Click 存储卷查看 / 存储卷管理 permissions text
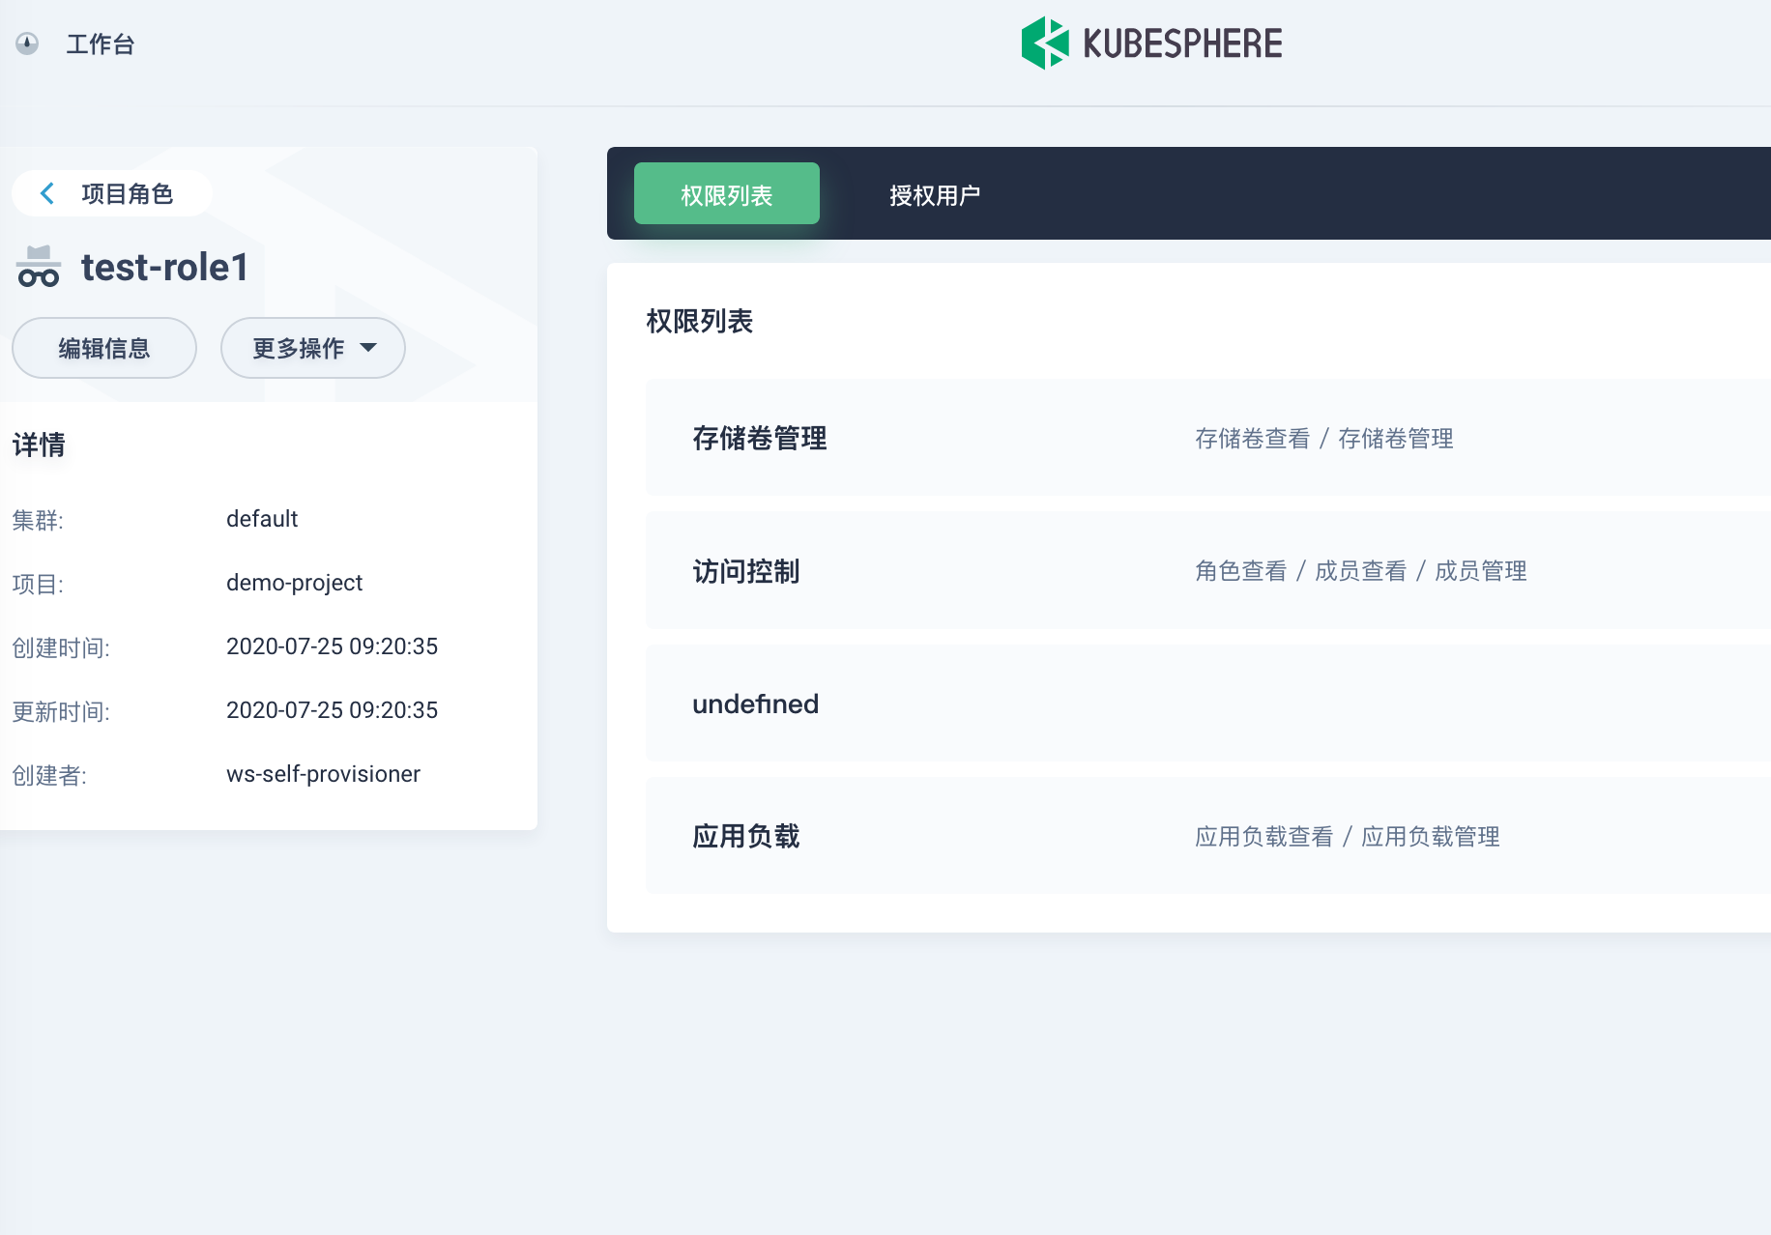 pyautogui.click(x=1324, y=439)
